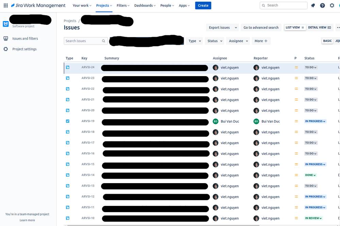Image resolution: width=340 pixels, height=226 pixels.
Task: Switch to Detail view
Action: tap(319, 28)
